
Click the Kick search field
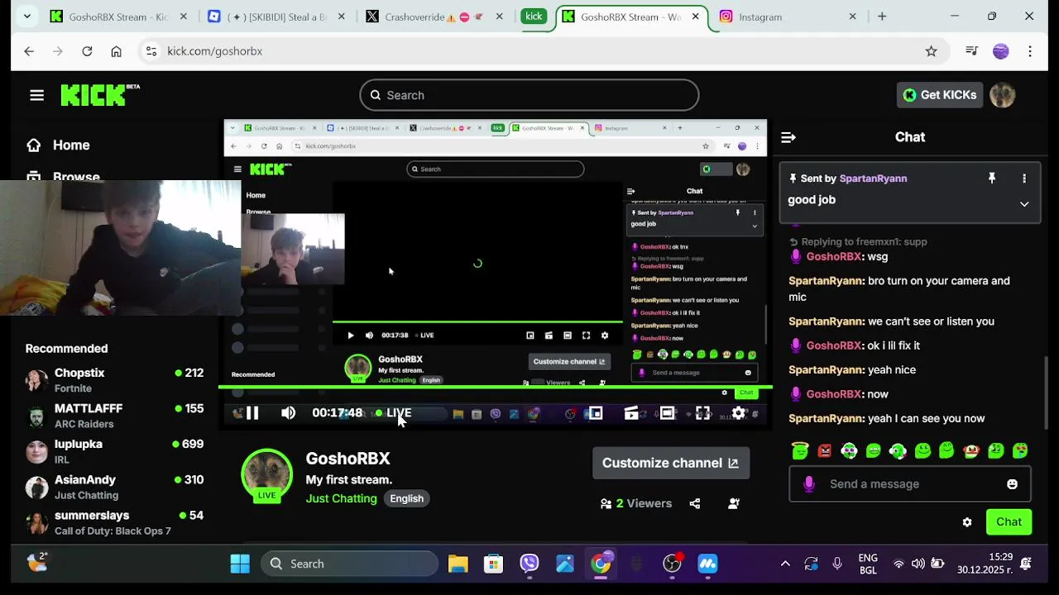529,95
